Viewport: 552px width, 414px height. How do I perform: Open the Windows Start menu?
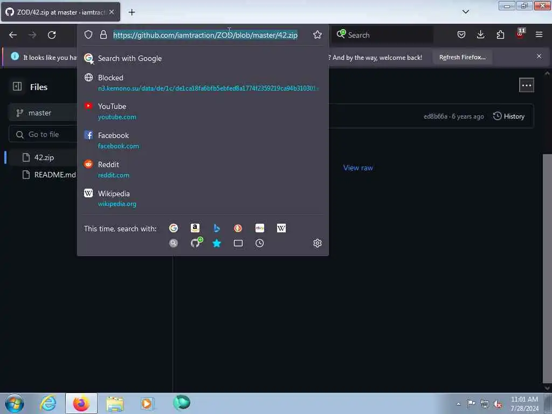tap(15, 403)
